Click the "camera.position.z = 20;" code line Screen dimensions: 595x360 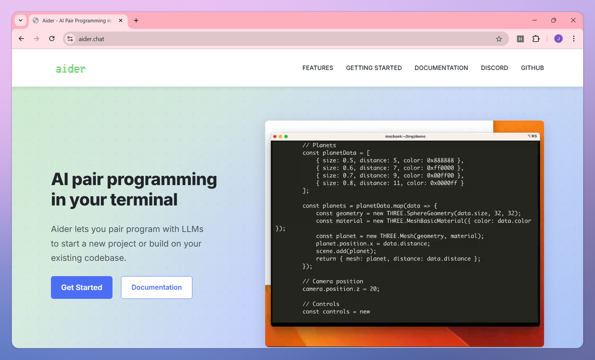point(341,289)
